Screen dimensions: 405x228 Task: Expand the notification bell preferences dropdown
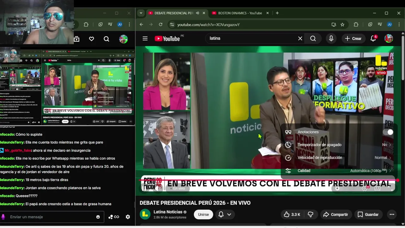[x=229, y=214]
